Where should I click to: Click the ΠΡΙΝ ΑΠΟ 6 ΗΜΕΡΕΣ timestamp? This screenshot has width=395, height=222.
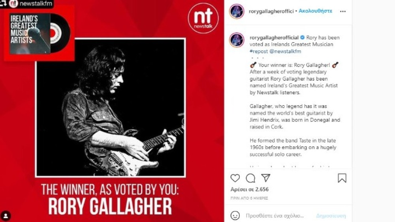click(x=249, y=198)
